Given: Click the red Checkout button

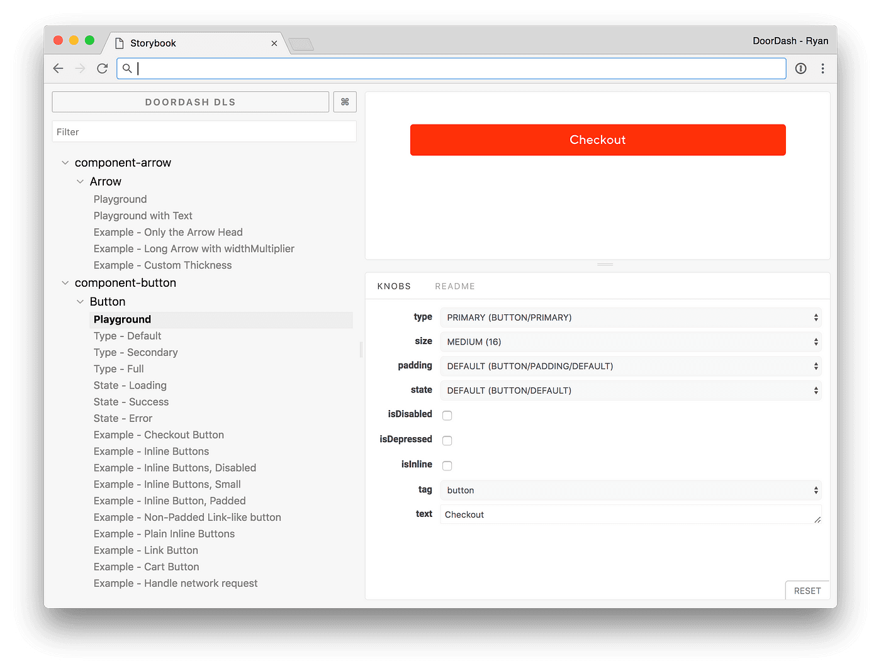Looking at the screenshot, I should pyautogui.click(x=598, y=140).
